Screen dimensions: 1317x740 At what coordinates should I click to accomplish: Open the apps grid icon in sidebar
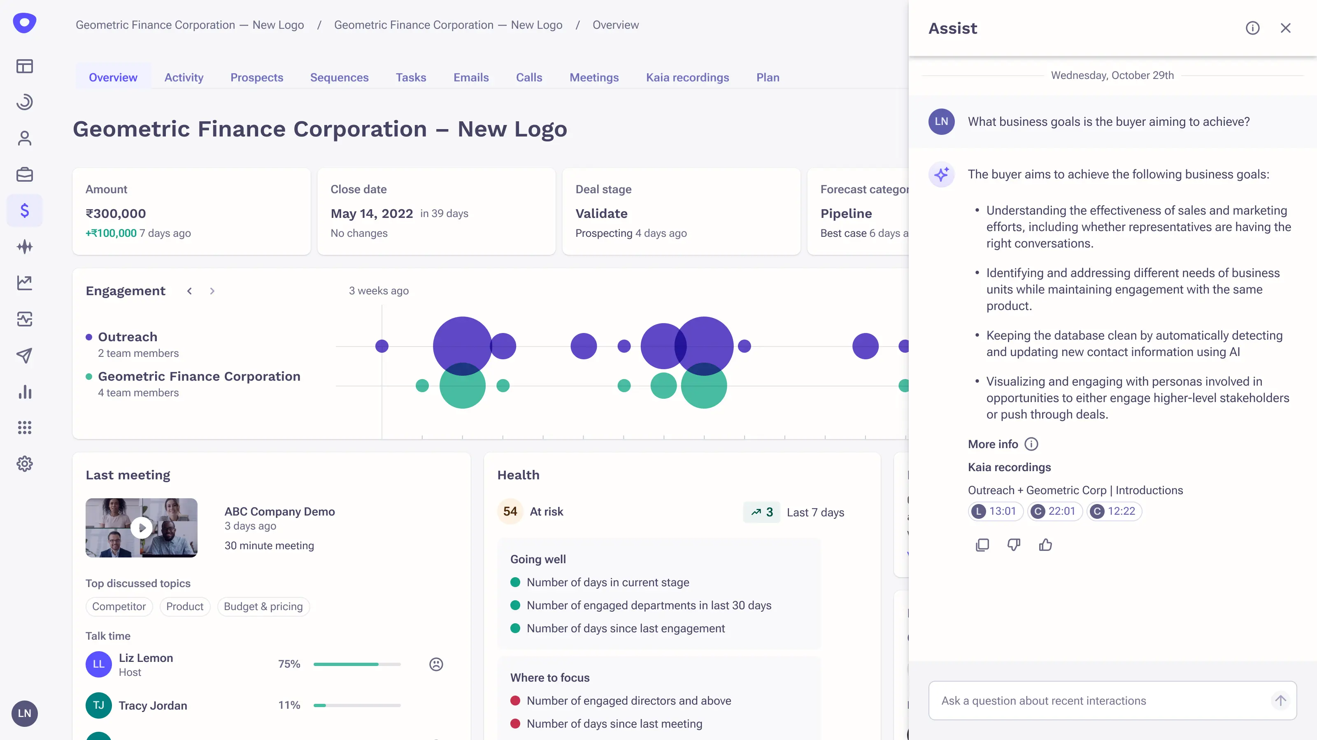(x=25, y=428)
